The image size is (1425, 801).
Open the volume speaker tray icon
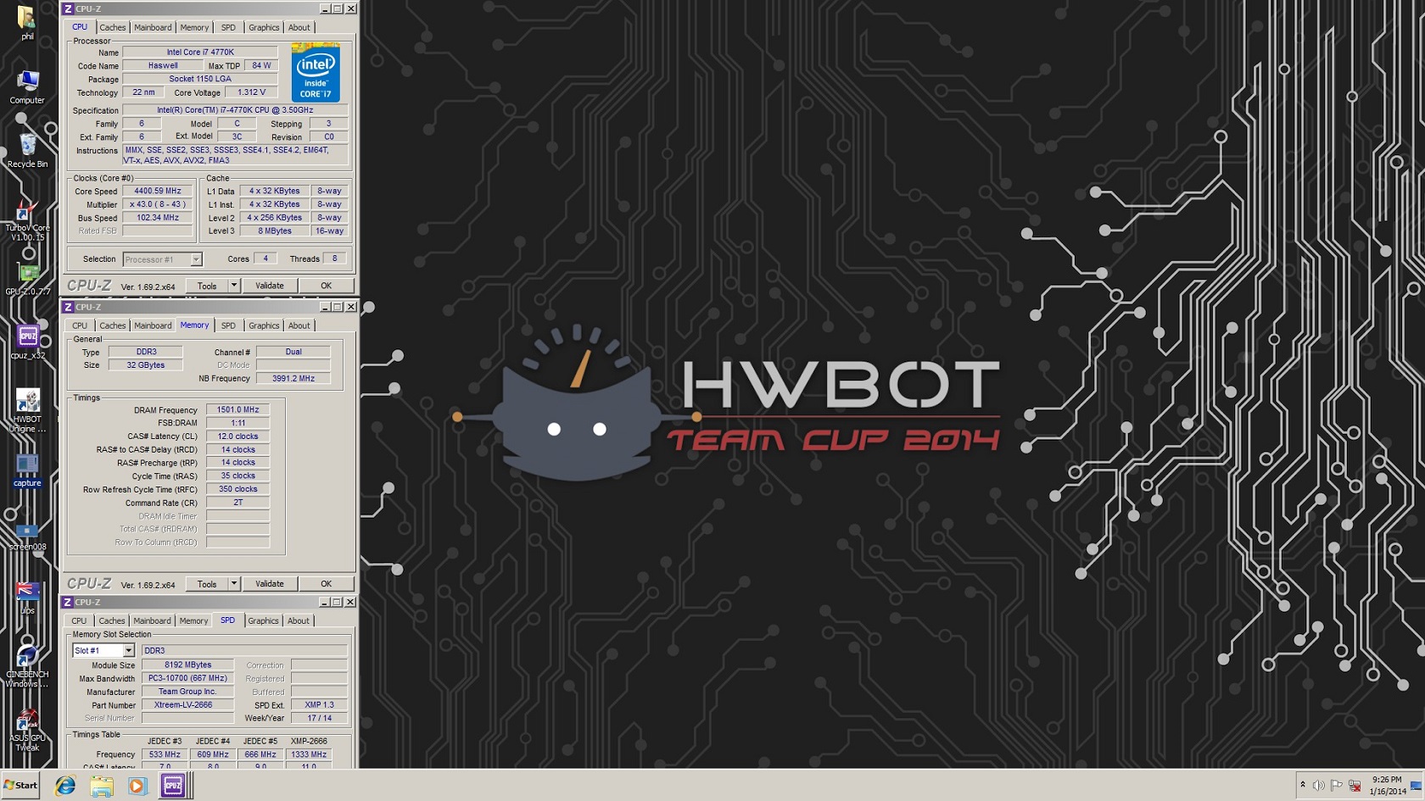point(1318,786)
